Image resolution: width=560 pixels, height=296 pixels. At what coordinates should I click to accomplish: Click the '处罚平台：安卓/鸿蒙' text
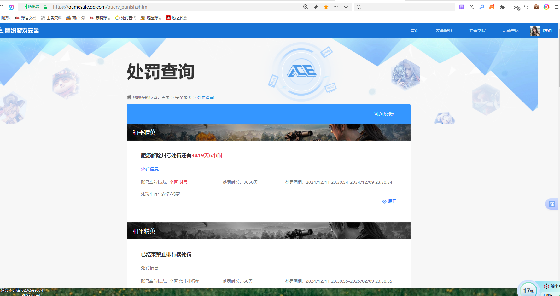pos(160,194)
